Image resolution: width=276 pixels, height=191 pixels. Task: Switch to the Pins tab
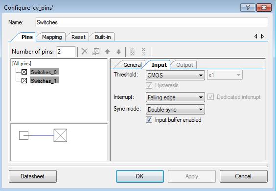click(27, 37)
